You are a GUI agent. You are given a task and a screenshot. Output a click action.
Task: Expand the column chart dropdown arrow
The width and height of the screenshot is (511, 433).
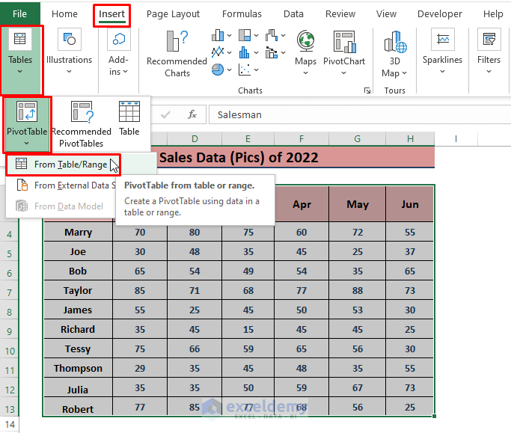click(229, 35)
